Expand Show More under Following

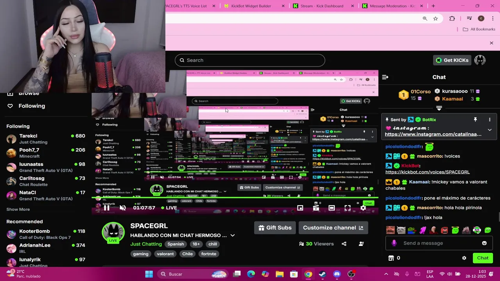pyautogui.click(x=18, y=210)
